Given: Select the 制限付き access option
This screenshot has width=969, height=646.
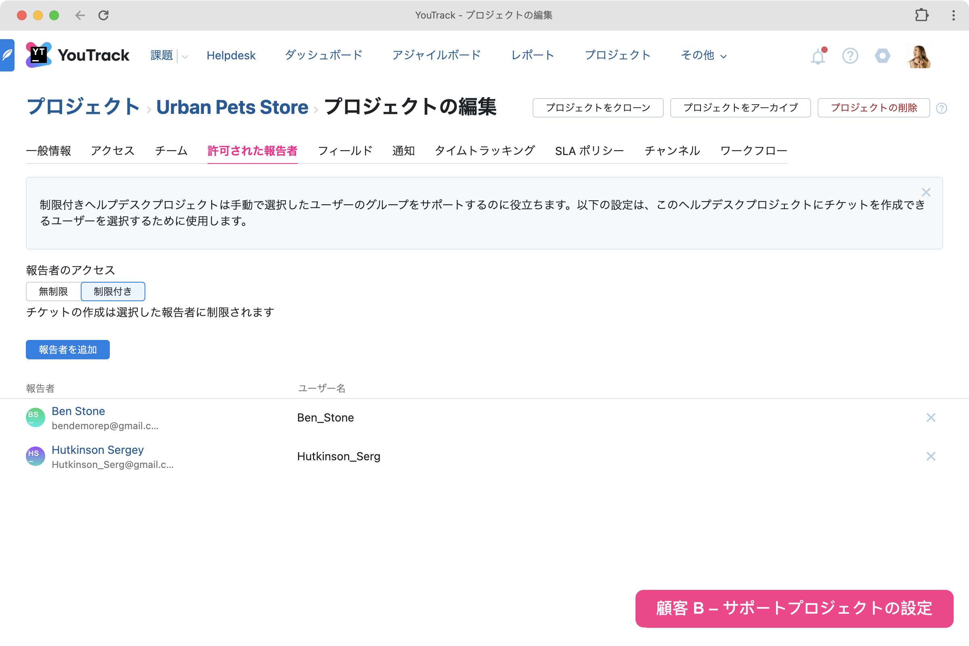Looking at the screenshot, I should (x=113, y=291).
